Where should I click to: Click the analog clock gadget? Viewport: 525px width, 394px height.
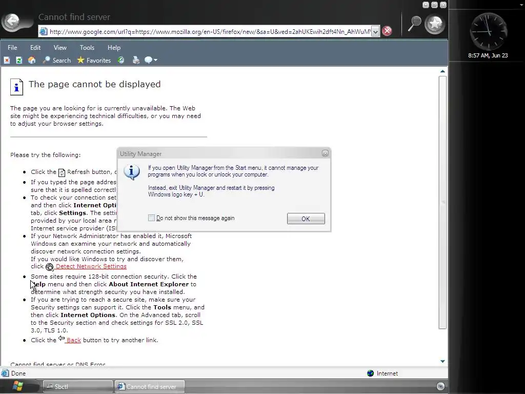488,32
